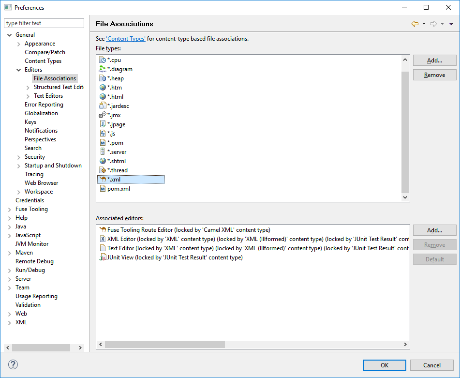Image resolution: width=460 pixels, height=378 pixels.
Task: Expand the Appearance tree node
Action: 19,44
